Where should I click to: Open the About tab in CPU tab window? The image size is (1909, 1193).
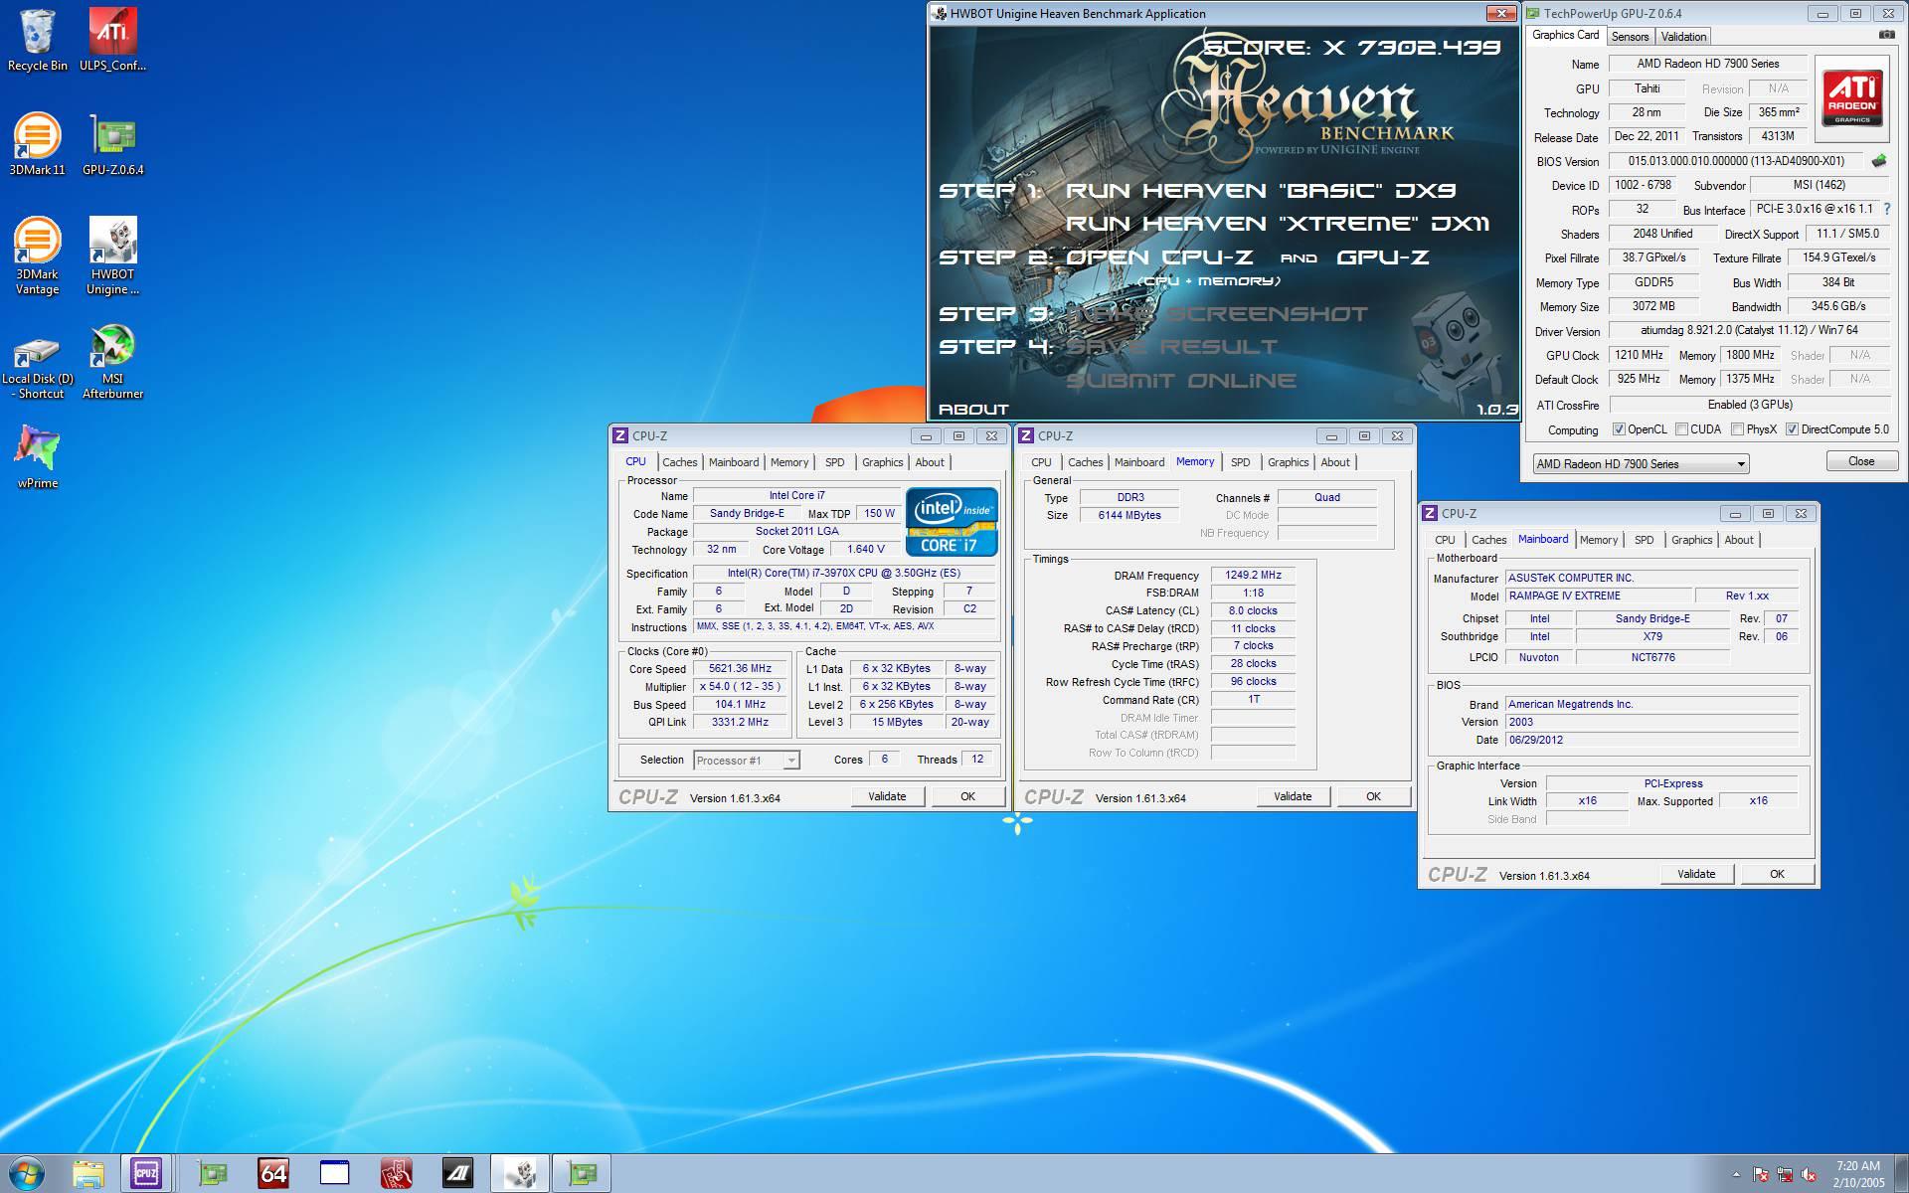pyautogui.click(x=930, y=462)
